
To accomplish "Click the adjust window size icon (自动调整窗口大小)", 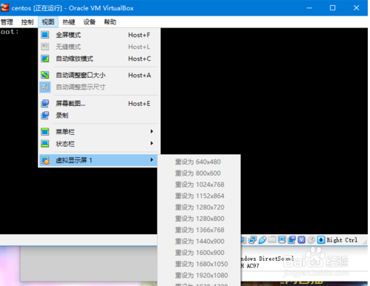I will 45,75.
